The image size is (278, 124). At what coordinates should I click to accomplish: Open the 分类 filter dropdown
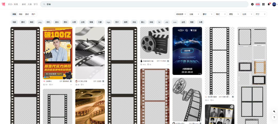coord(194,14)
